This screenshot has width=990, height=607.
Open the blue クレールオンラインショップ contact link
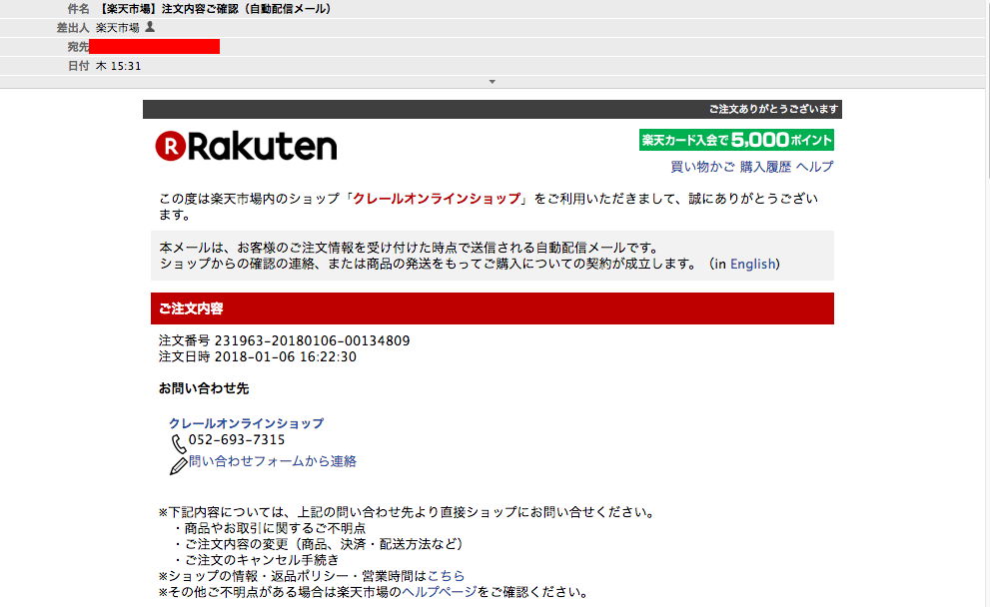coord(246,422)
